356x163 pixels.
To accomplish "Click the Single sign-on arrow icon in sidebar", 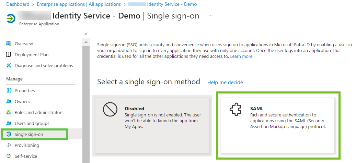I will [x=9, y=134].
